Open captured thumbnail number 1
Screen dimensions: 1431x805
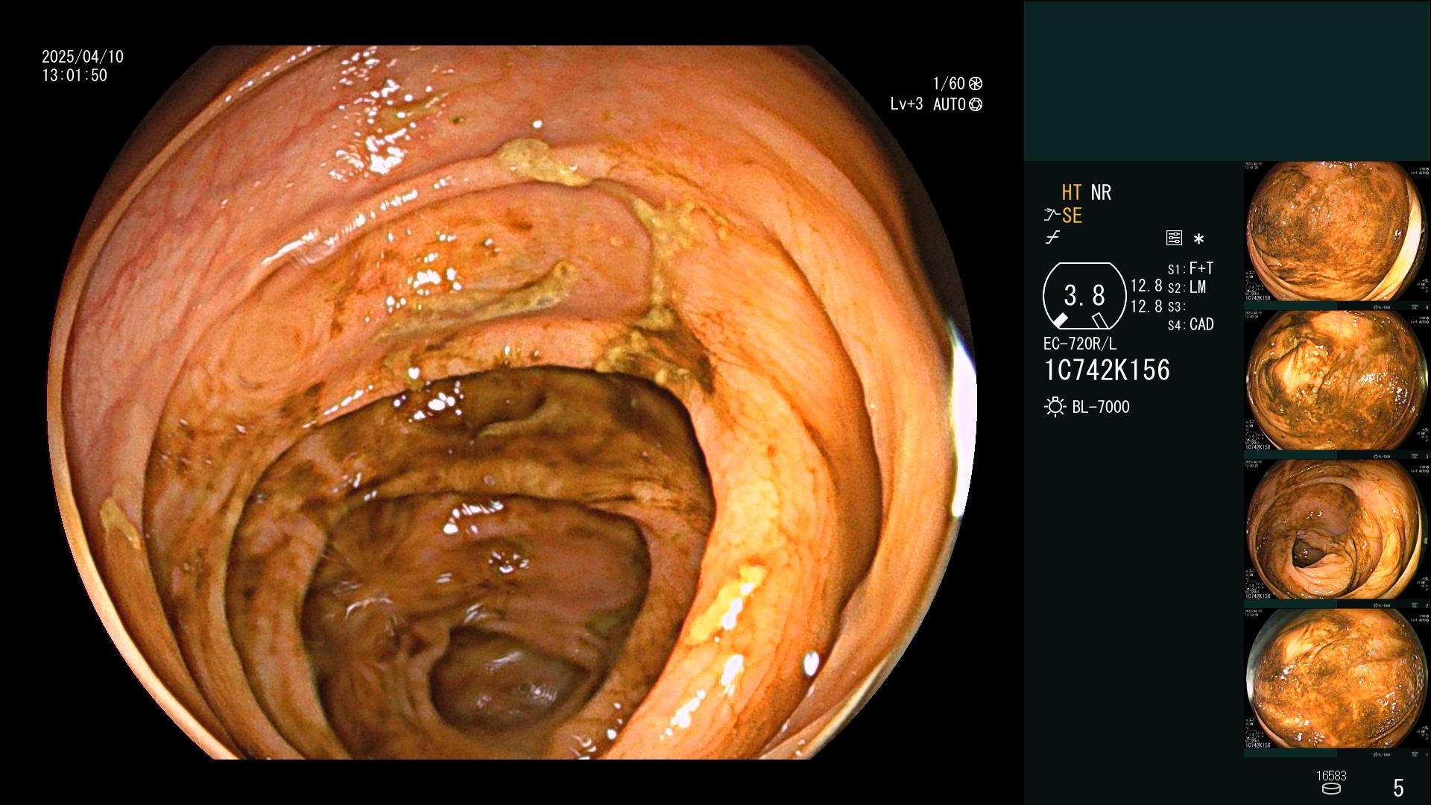point(1337,683)
